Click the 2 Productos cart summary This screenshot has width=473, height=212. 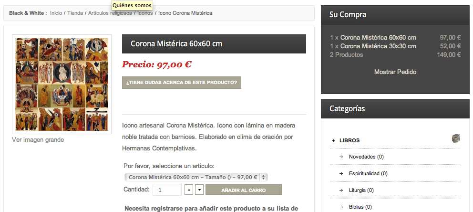(x=347, y=54)
